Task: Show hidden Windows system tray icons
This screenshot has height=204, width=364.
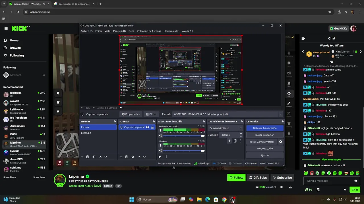Action: tap(322, 199)
